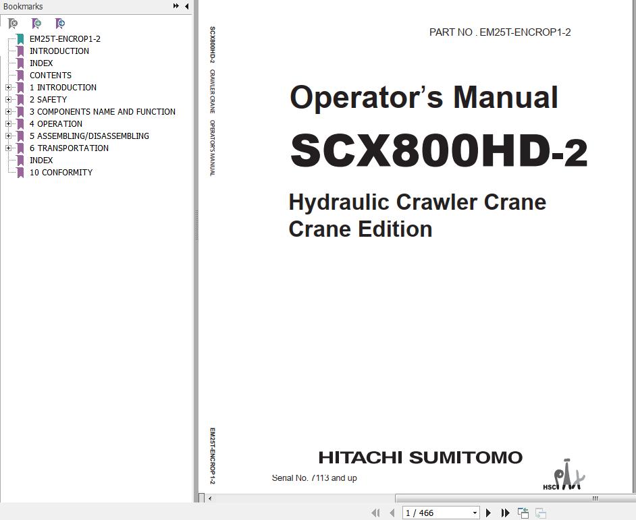This screenshot has width=636, height=520.
Task: Expand 3 COMPONENTS NAME AND FUNCTION node
Action: 8,112
